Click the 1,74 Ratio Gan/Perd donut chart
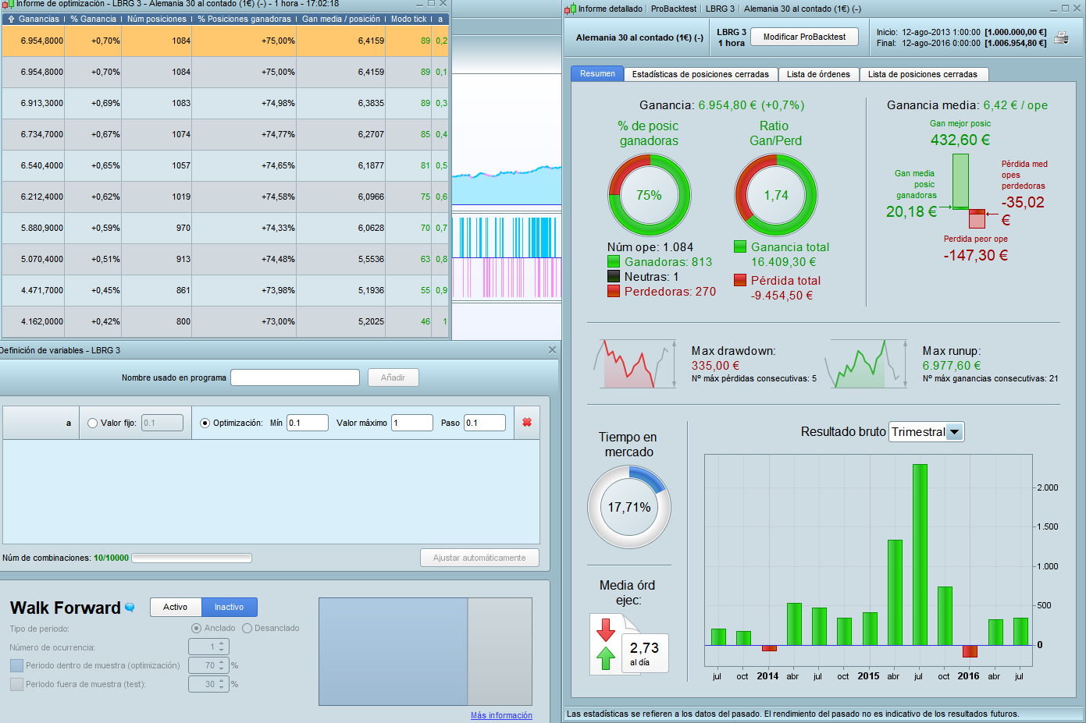The image size is (1086, 723). [x=776, y=195]
